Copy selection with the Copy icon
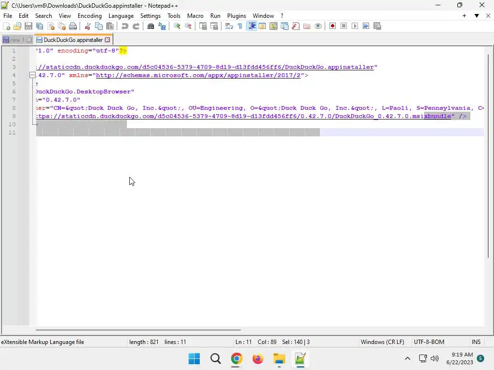 click(98, 26)
